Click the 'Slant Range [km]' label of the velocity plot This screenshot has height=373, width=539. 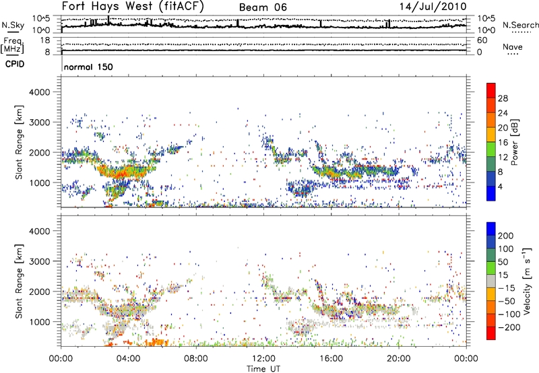tap(19, 281)
